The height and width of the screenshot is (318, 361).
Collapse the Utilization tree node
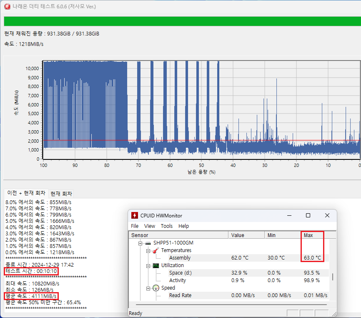pos(148,266)
